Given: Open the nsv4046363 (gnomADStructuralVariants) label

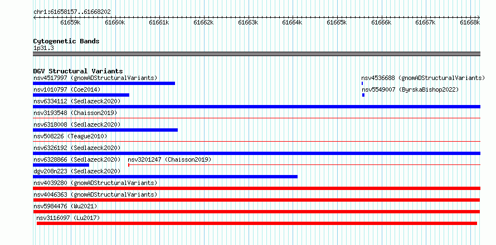Looking at the screenshot, I should [95, 194].
